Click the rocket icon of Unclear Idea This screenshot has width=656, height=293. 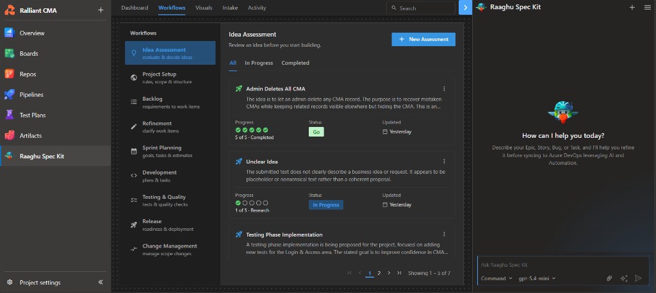[x=238, y=162]
